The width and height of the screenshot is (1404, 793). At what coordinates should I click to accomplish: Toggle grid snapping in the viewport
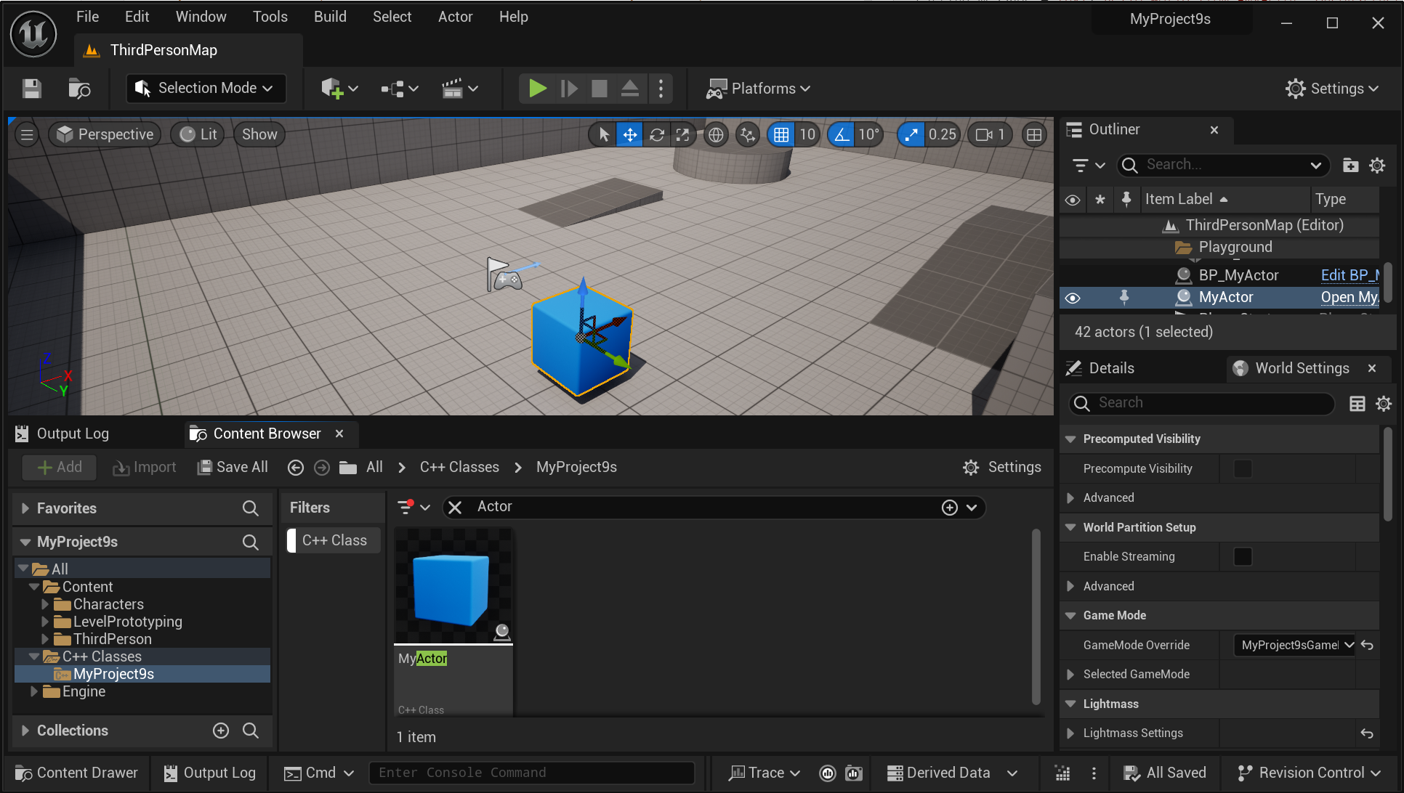point(781,134)
